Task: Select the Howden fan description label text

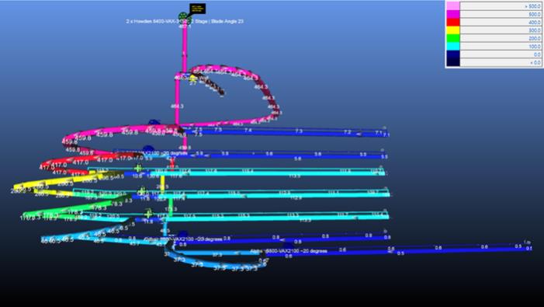Action: pos(185,21)
